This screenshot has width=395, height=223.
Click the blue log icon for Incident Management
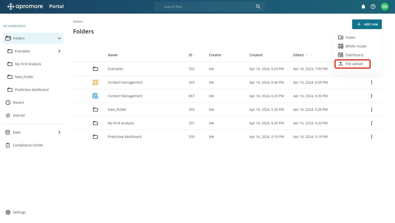95,96
